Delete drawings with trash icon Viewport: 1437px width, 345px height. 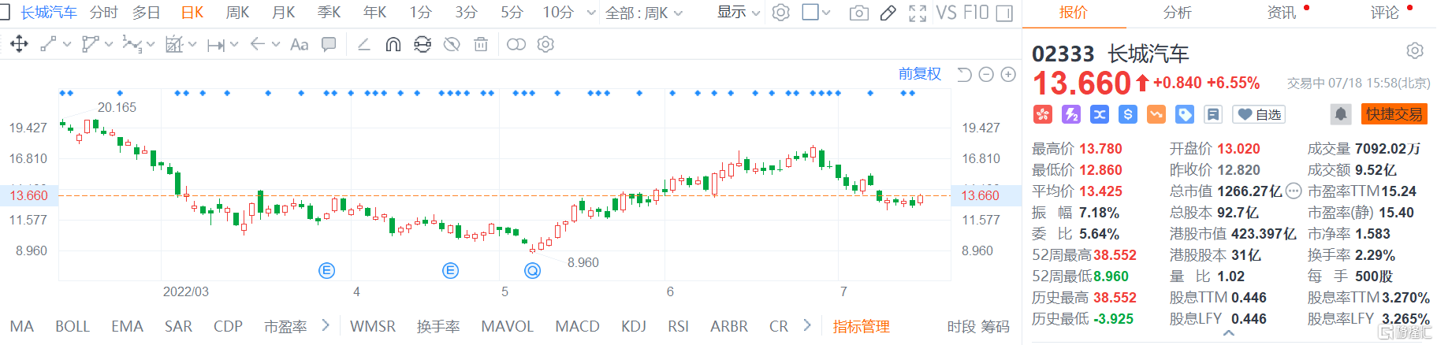pos(481,44)
